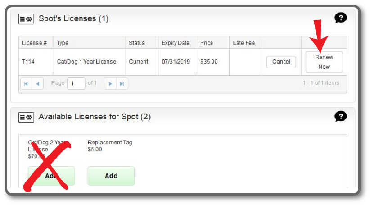Sort by Expiry Date column header
The width and height of the screenshot is (370, 205).
[178, 43]
